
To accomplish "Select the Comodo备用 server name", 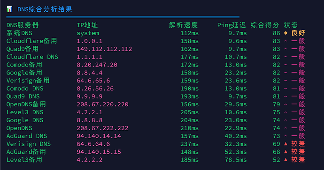I will coord(24,65).
